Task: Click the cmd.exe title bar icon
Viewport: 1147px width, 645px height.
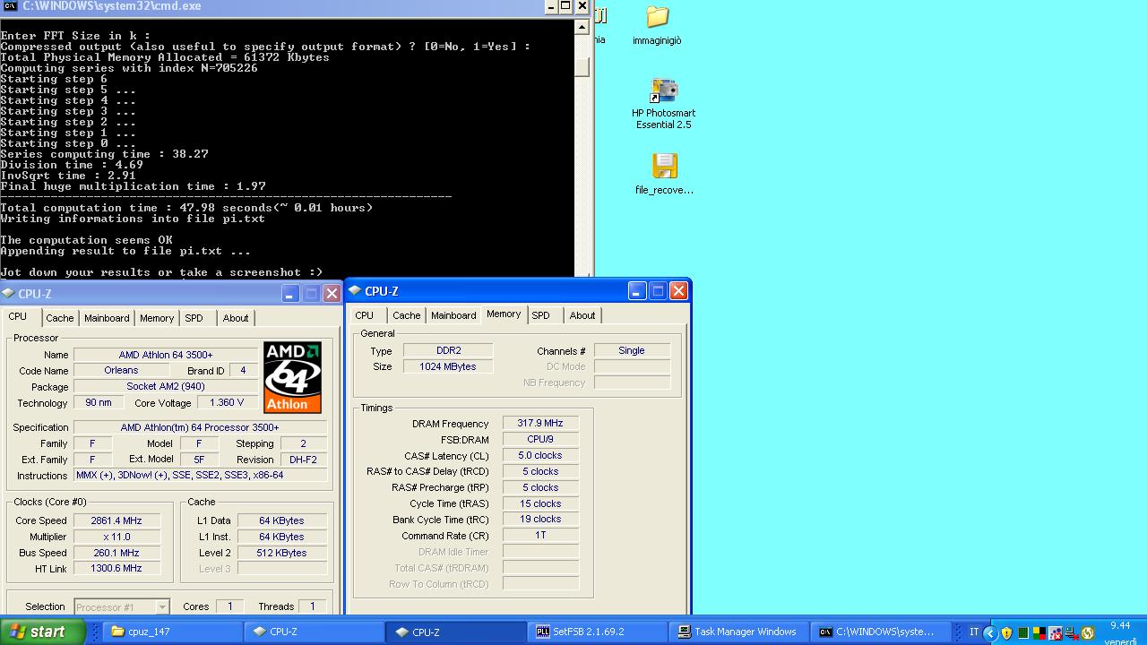Action: [x=10, y=6]
